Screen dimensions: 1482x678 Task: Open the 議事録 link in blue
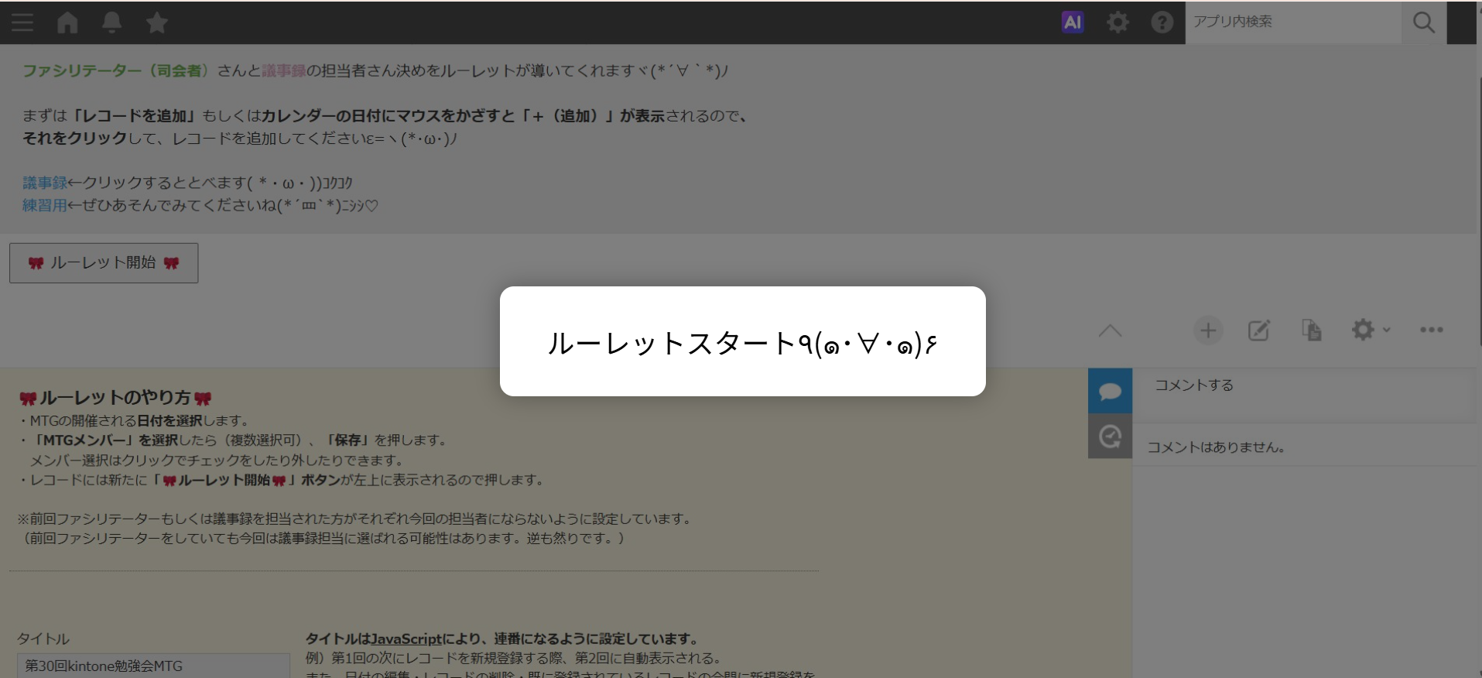pos(45,183)
